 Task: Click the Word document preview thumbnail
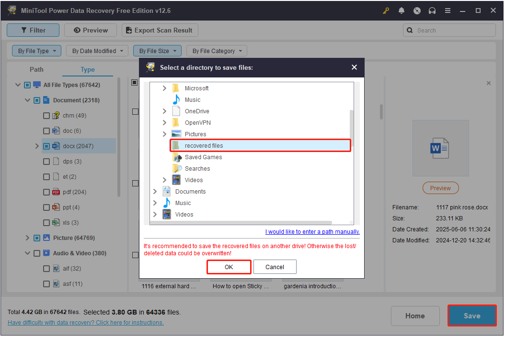click(440, 148)
